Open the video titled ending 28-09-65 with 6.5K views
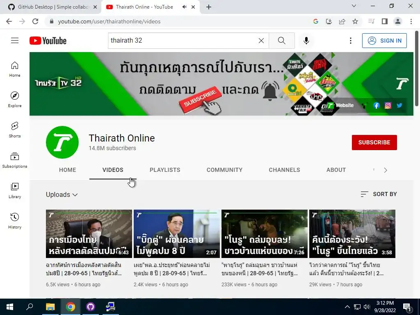The height and width of the screenshot is (315, 420). coord(84,269)
